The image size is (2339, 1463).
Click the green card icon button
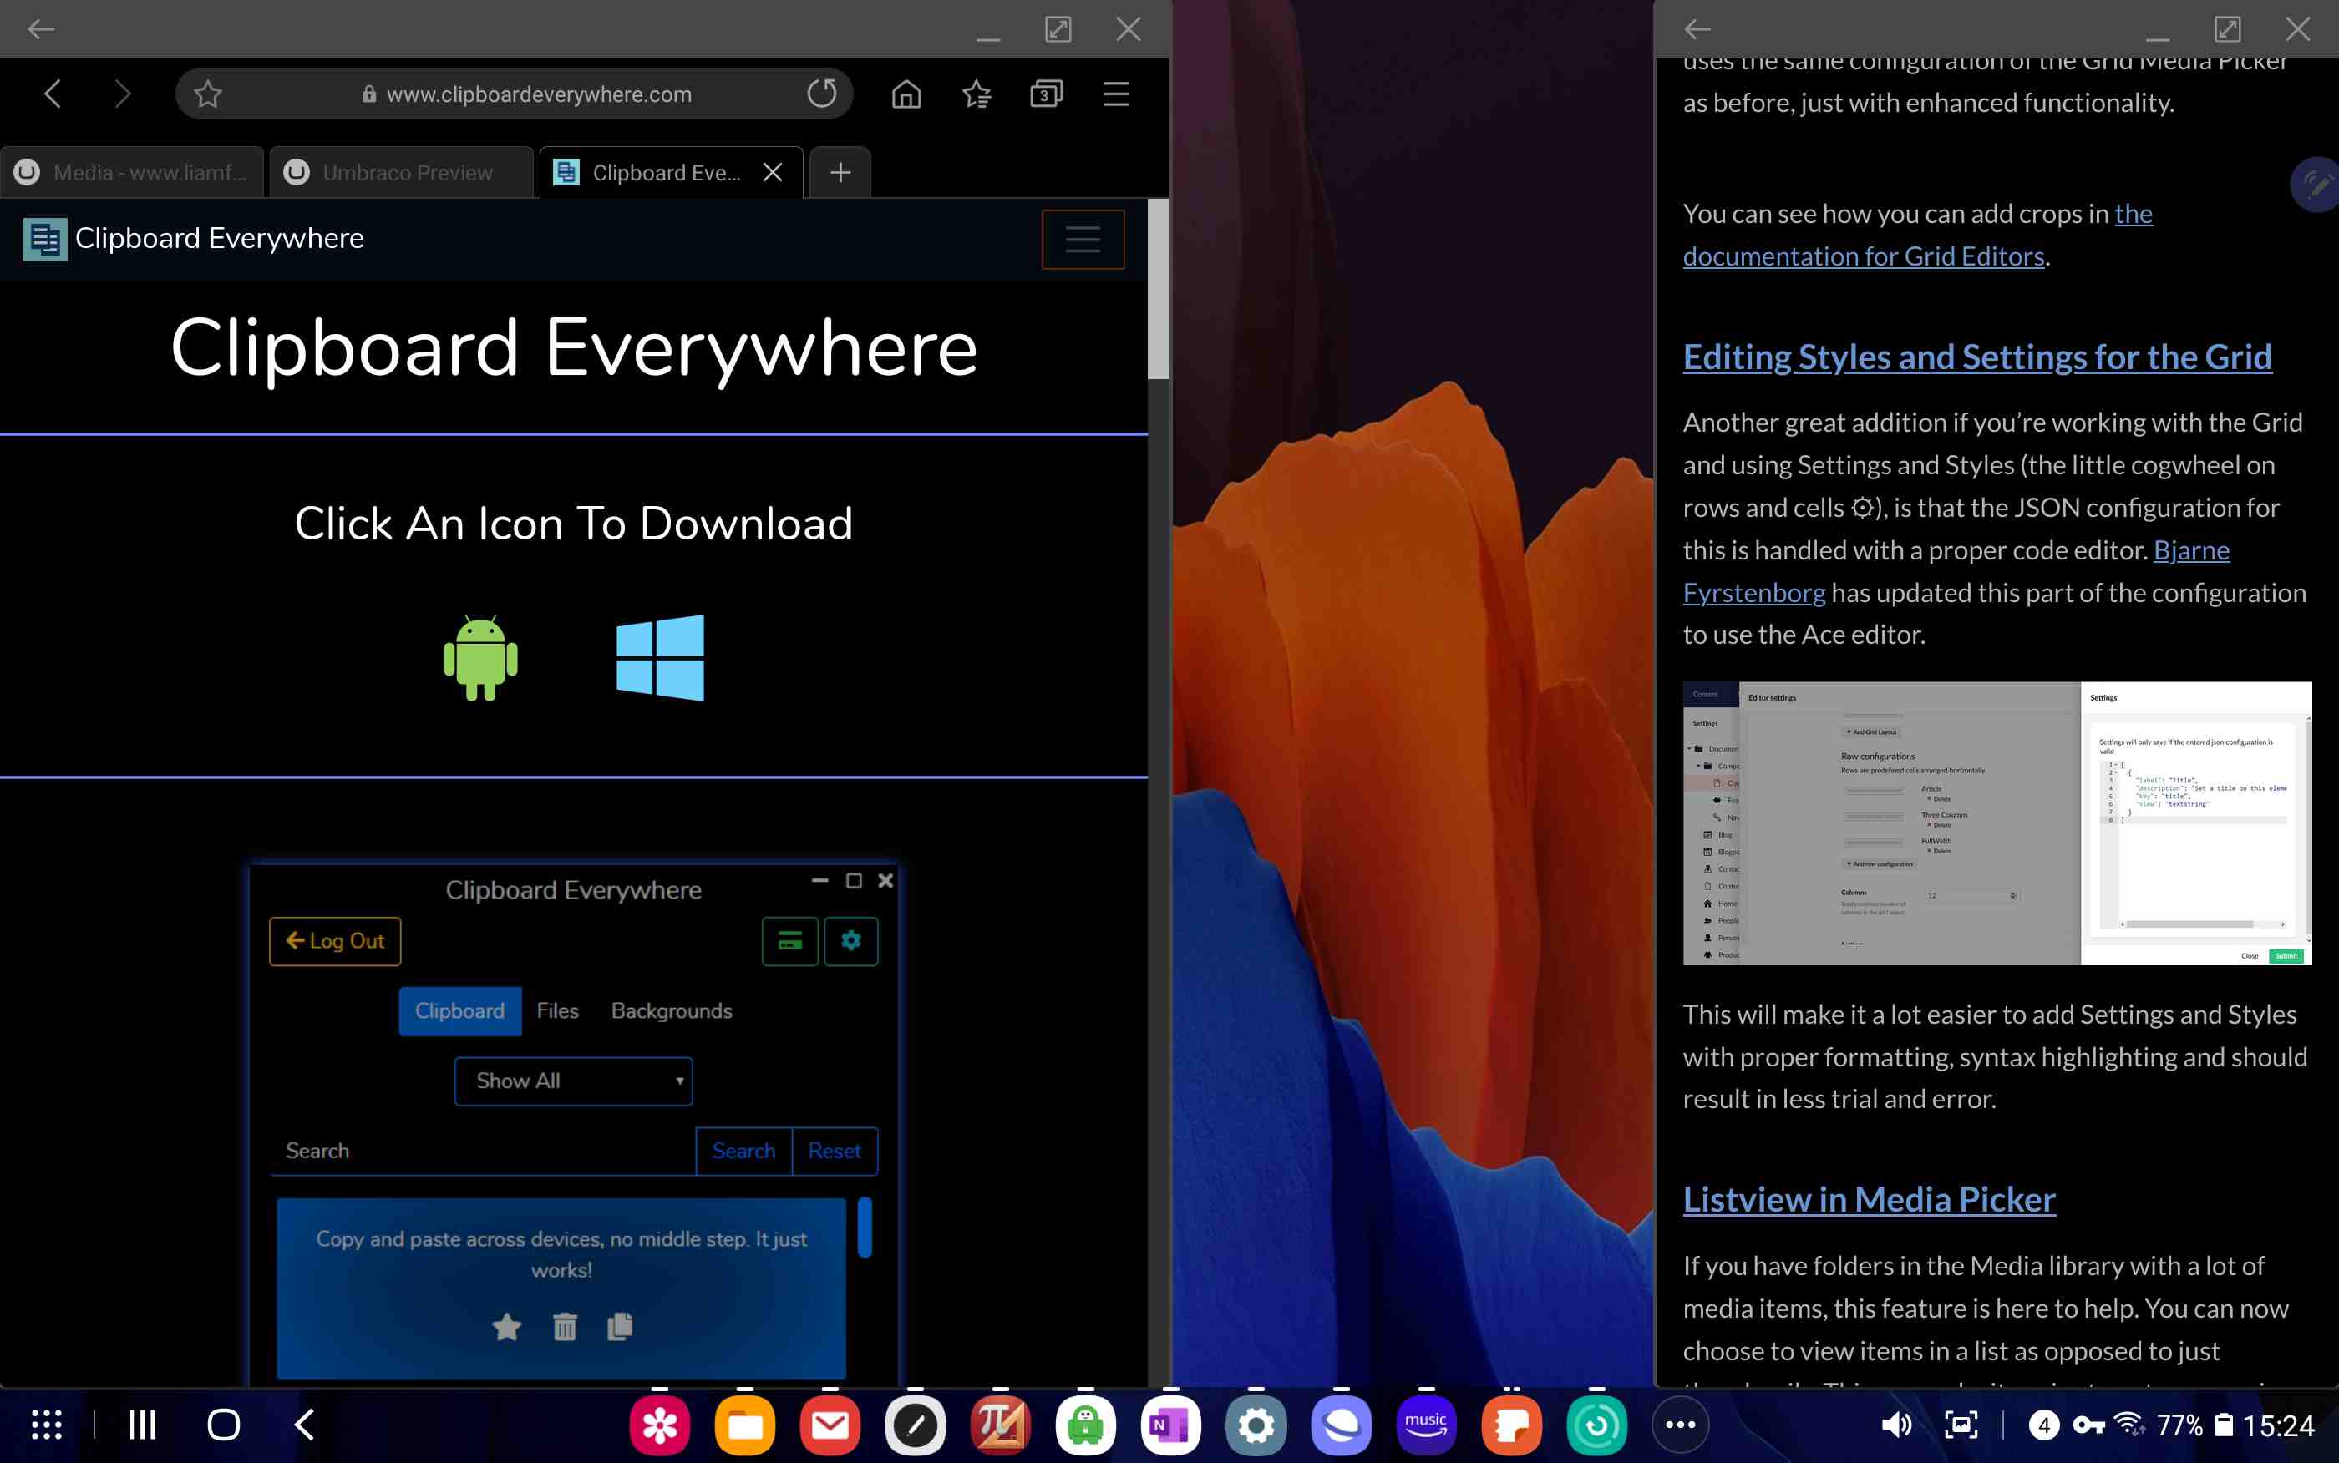[789, 940]
